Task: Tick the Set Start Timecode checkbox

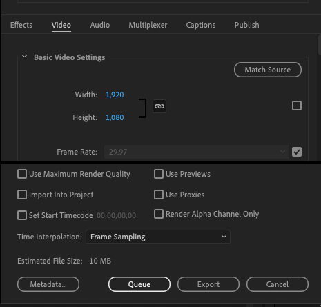Action: pos(22,215)
